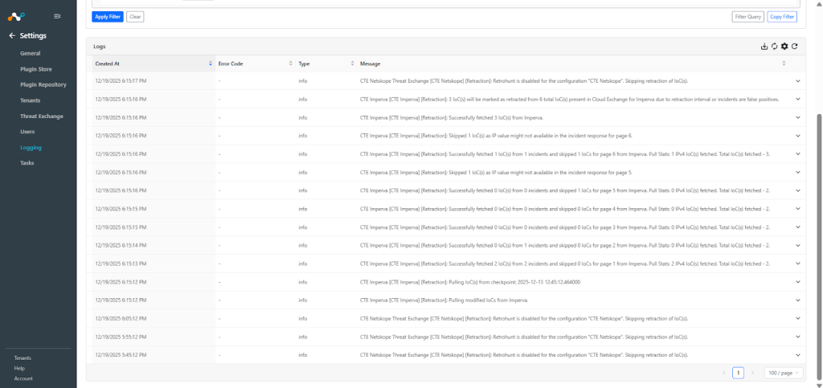Click the timestamp 12/19/2025 6:15:17 PM
Viewport: 823px width, 388px height.
(121, 81)
